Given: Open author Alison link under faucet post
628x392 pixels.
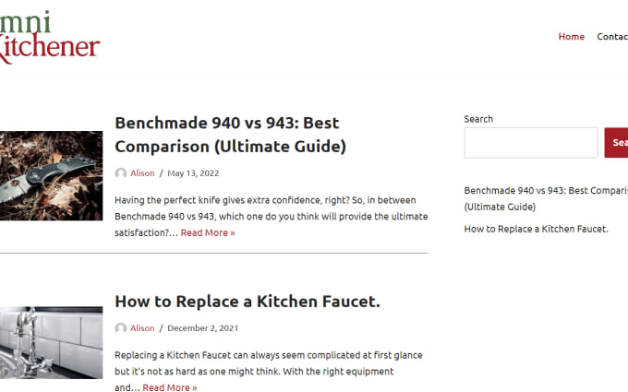Looking at the screenshot, I should [142, 328].
